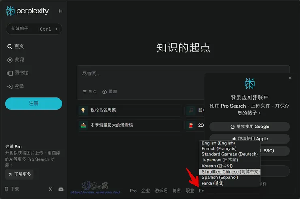Click 继续使用 Apple button

tap(249, 138)
